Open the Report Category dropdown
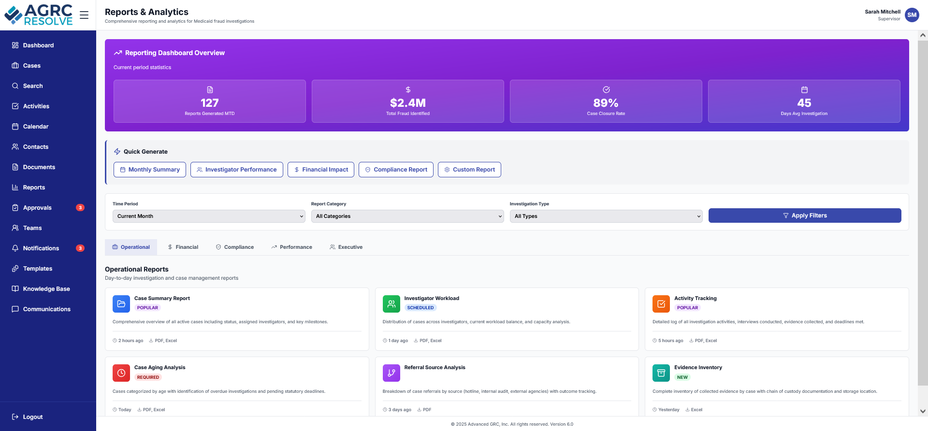The image size is (928, 431). tap(407, 216)
